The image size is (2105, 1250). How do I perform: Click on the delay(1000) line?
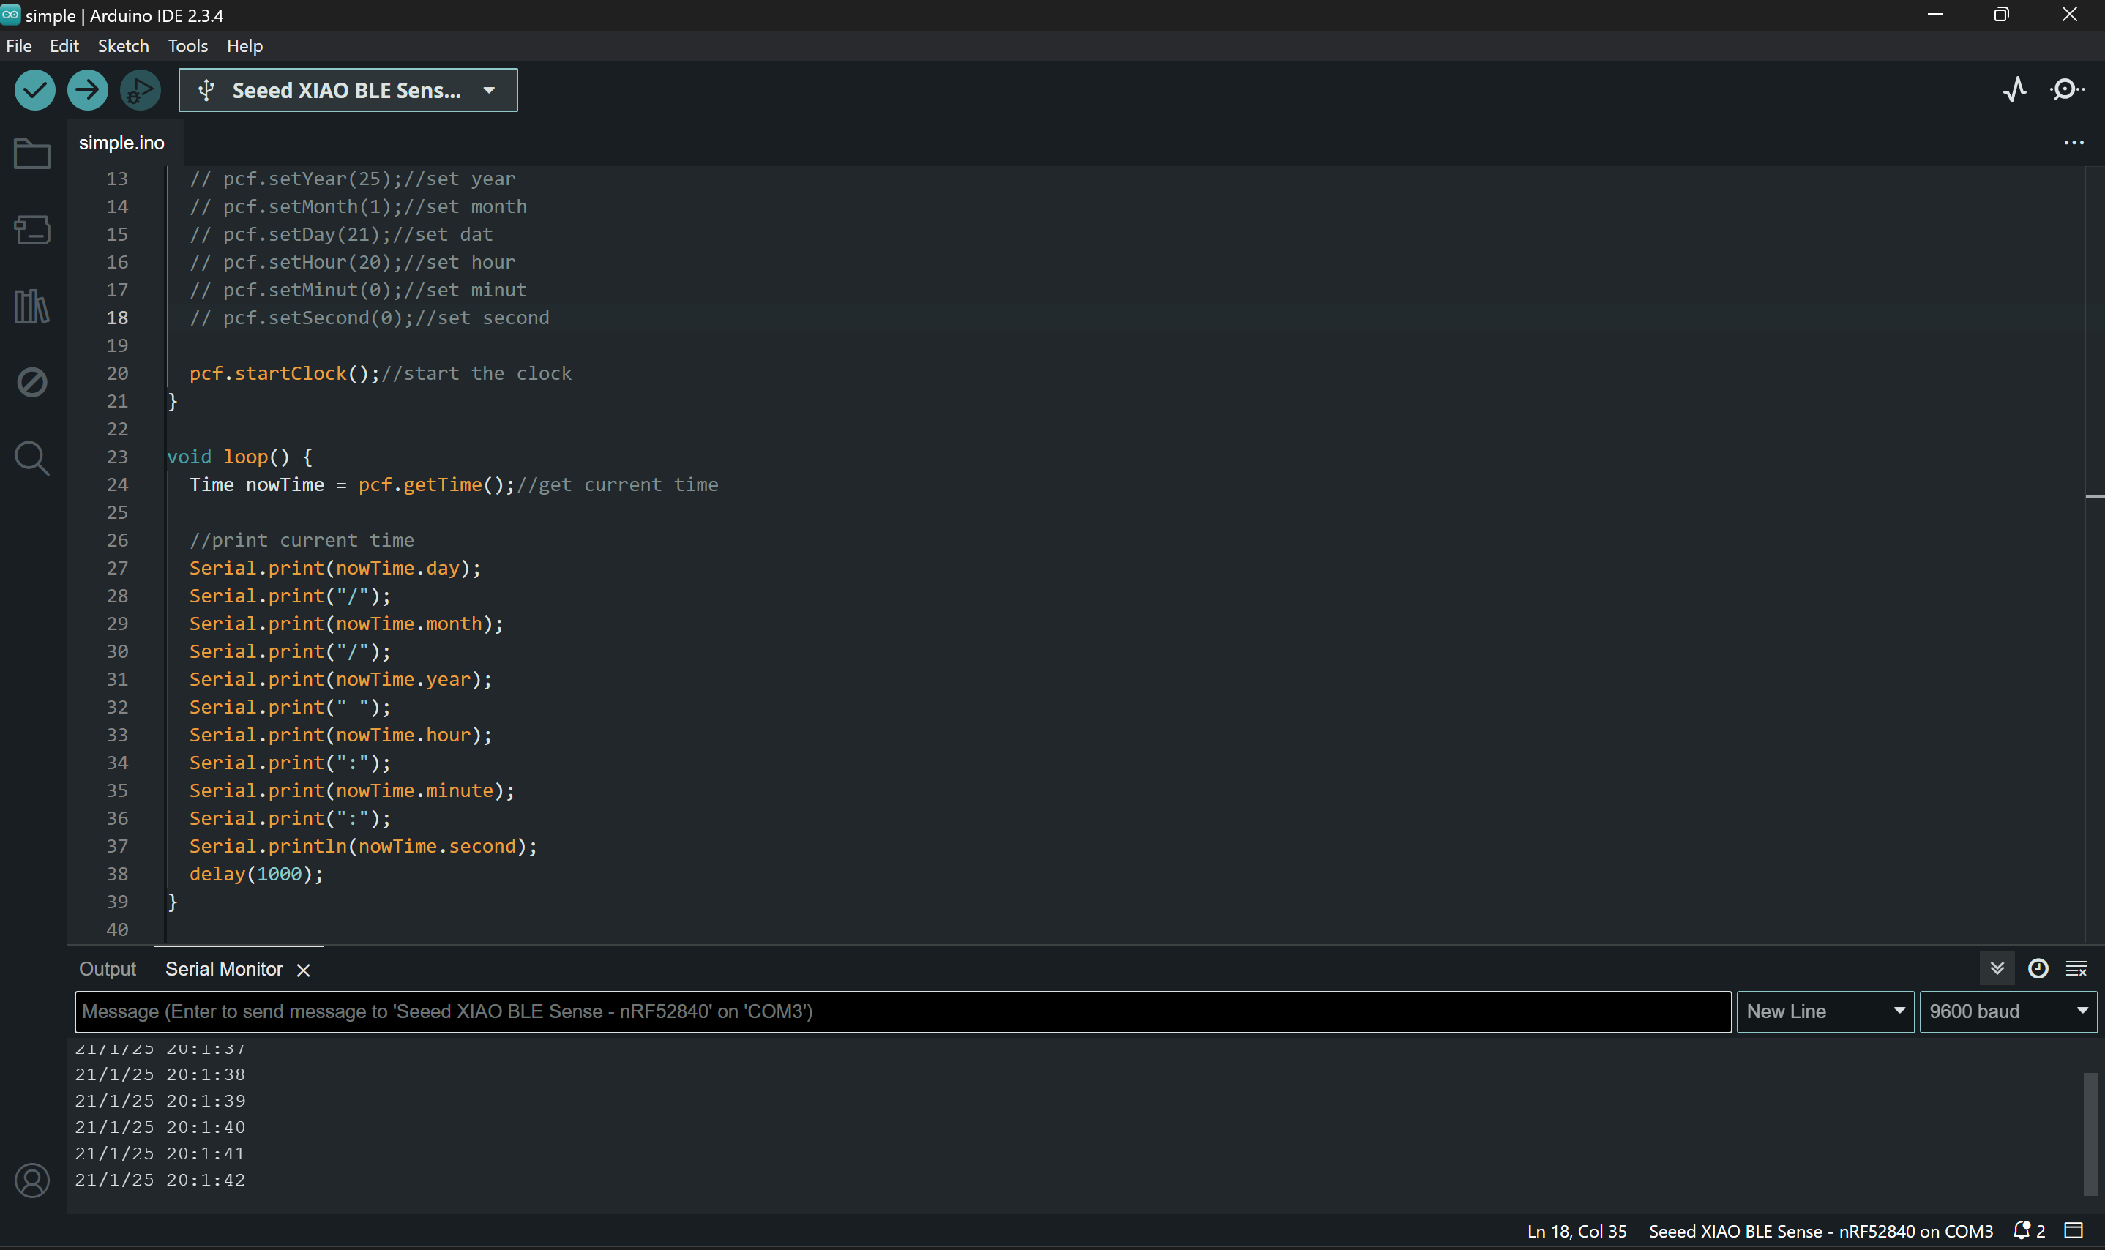pos(256,874)
